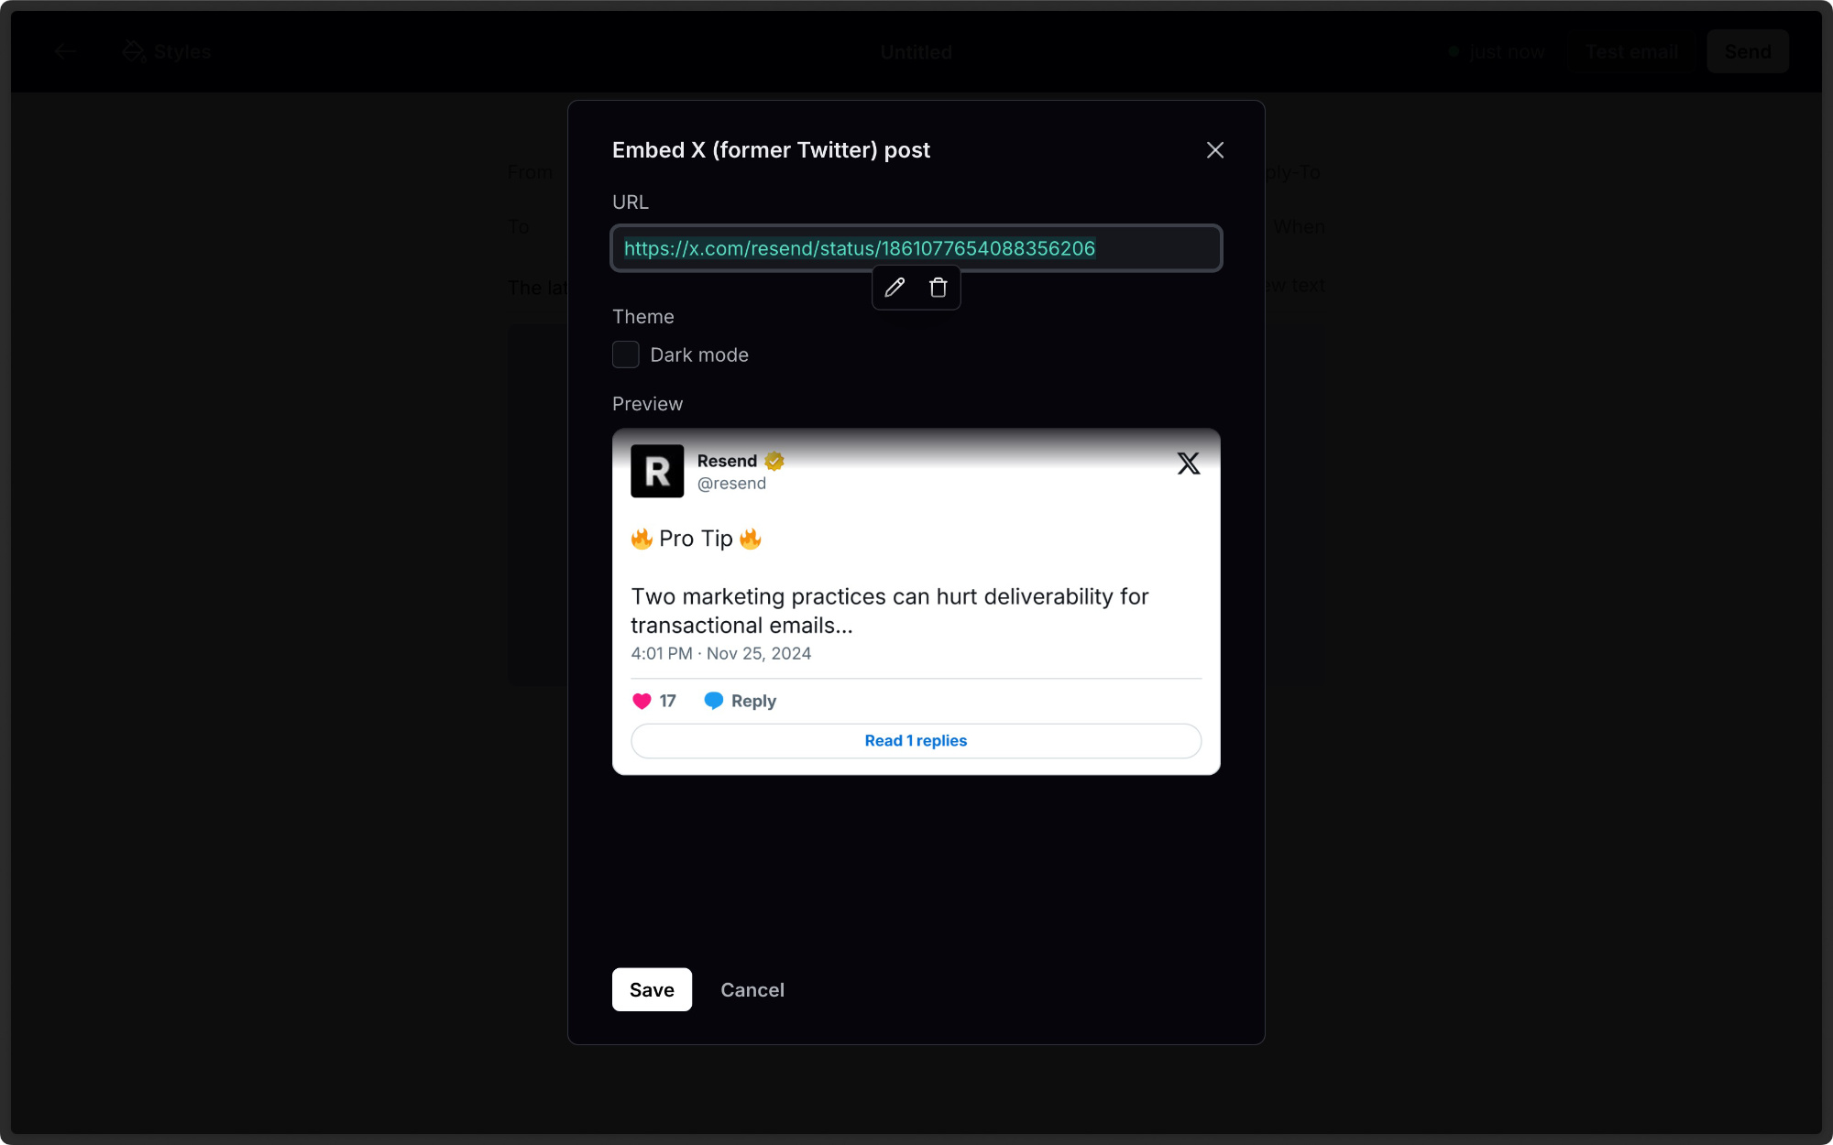Image resolution: width=1833 pixels, height=1145 pixels.
Task: Click the pencil edit icon below URL
Action: pos(895,288)
